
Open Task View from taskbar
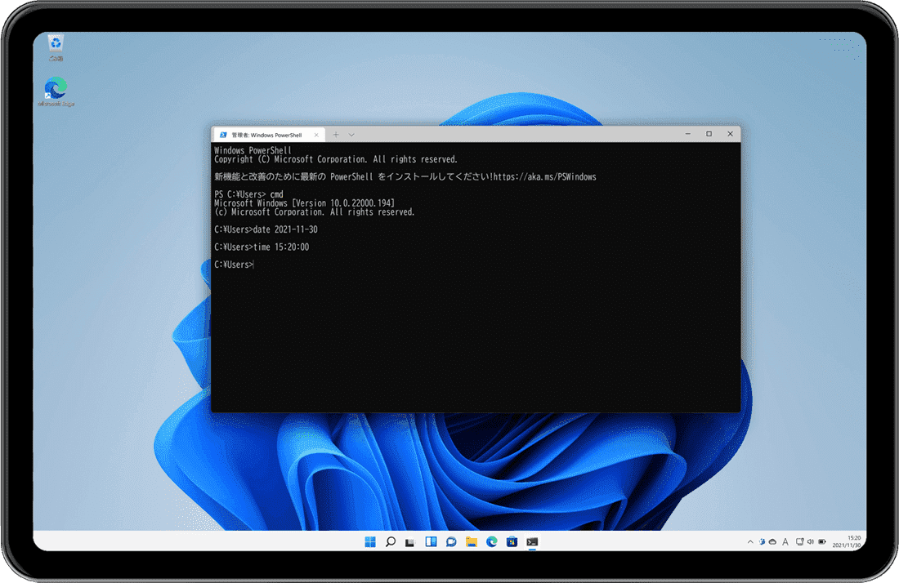[x=410, y=542]
